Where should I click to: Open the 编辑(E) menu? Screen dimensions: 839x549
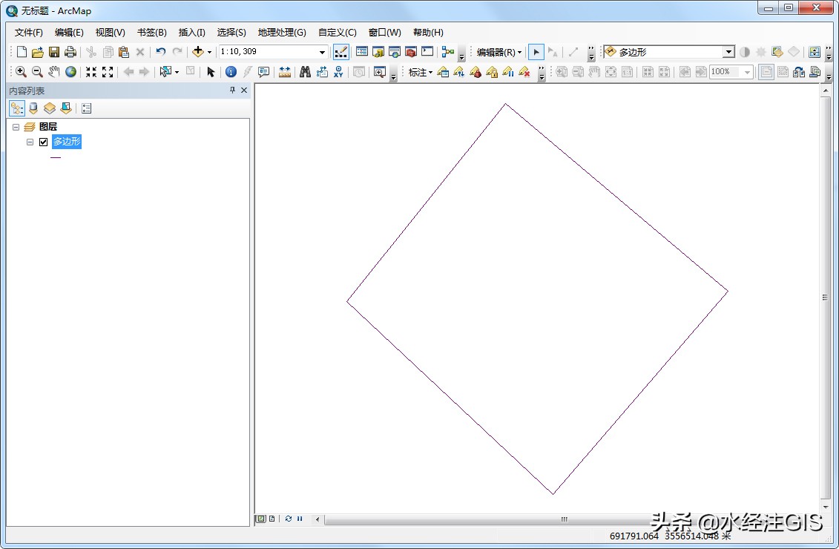coord(69,32)
